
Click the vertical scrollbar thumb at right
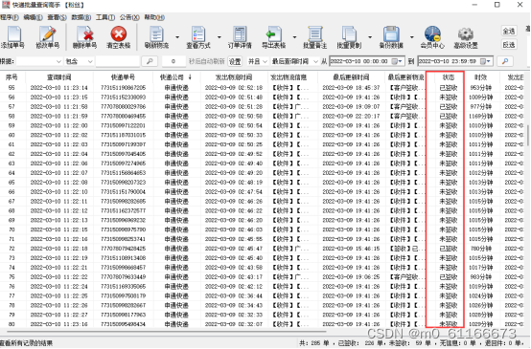tap(527, 135)
